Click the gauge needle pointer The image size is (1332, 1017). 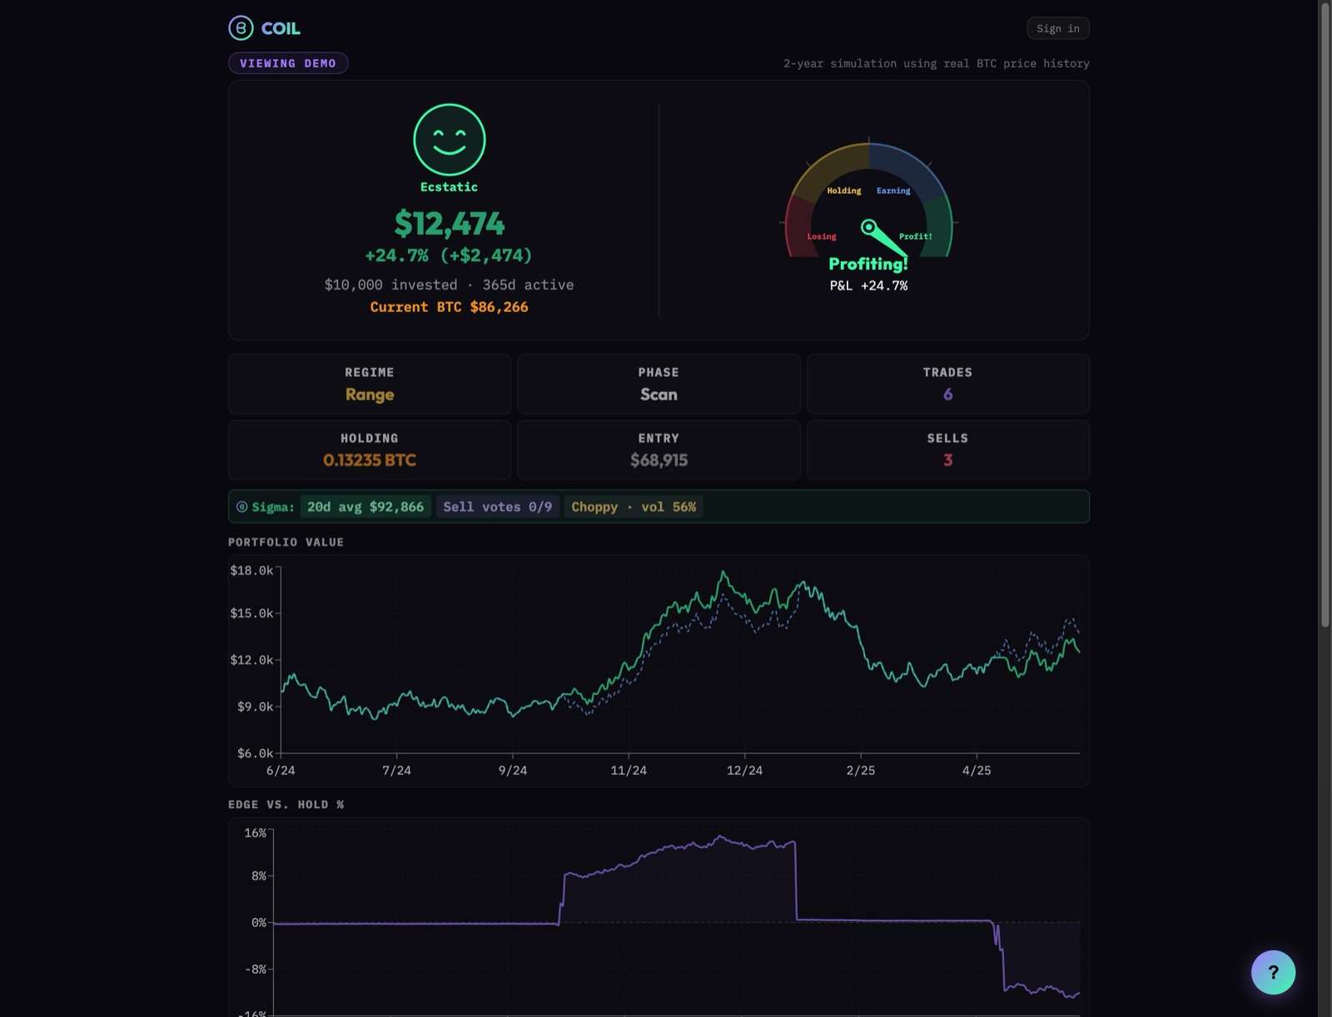(x=882, y=237)
